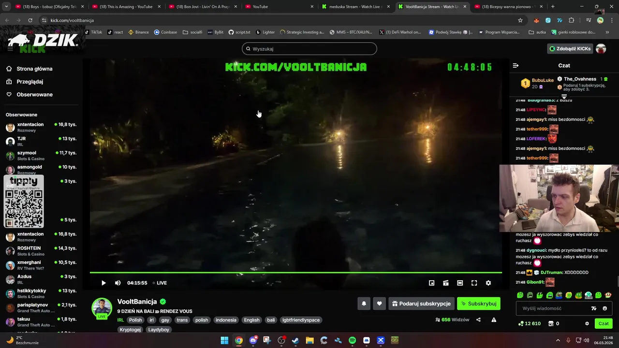
Task: Open chat settings gear icon
Action: (587, 323)
